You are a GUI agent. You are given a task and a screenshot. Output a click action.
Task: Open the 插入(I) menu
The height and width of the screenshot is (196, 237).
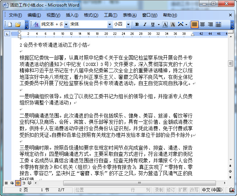coord(72,15)
